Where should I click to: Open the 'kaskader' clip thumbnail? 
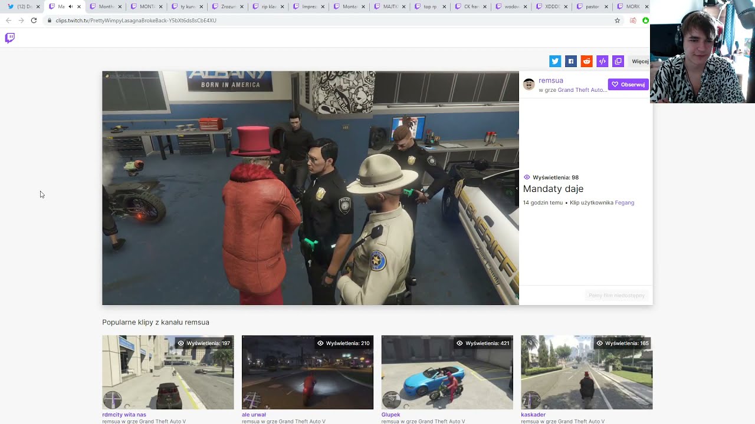(x=586, y=372)
